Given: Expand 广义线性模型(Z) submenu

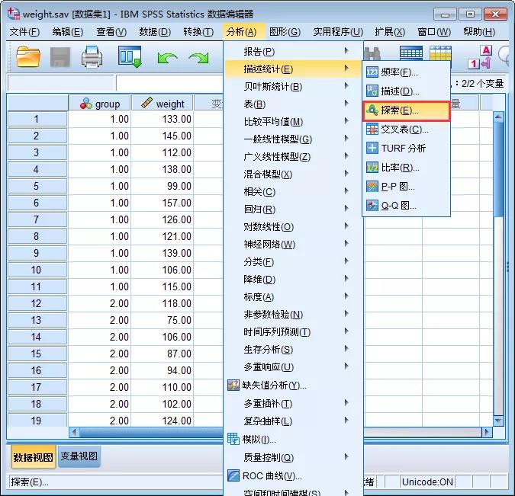Looking at the screenshot, I should (x=293, y=157).
